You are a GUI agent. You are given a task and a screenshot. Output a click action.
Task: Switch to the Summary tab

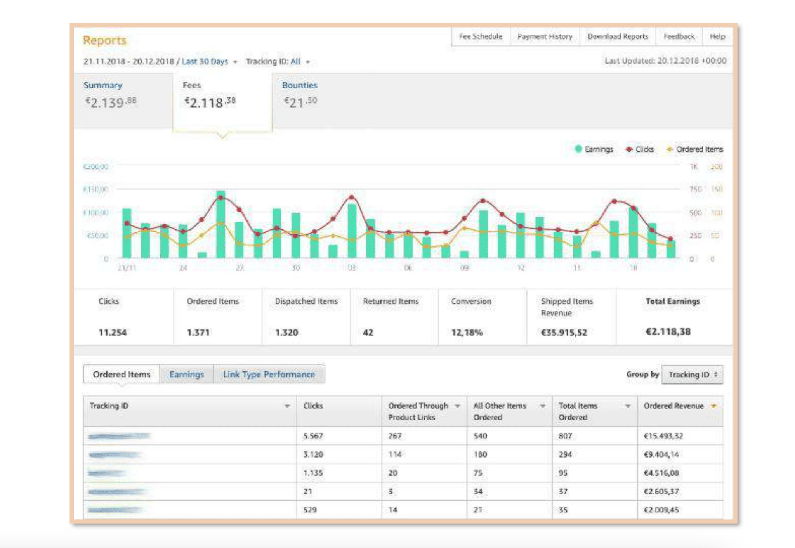tap(103, 85)
